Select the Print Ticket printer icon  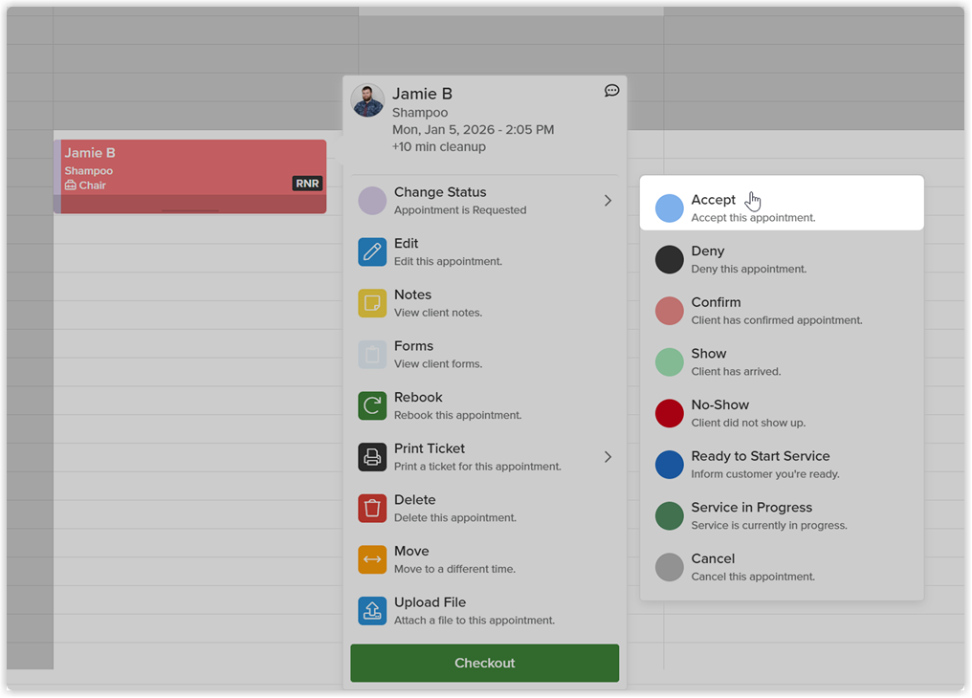pyautogui.click(x=372, y=457)
